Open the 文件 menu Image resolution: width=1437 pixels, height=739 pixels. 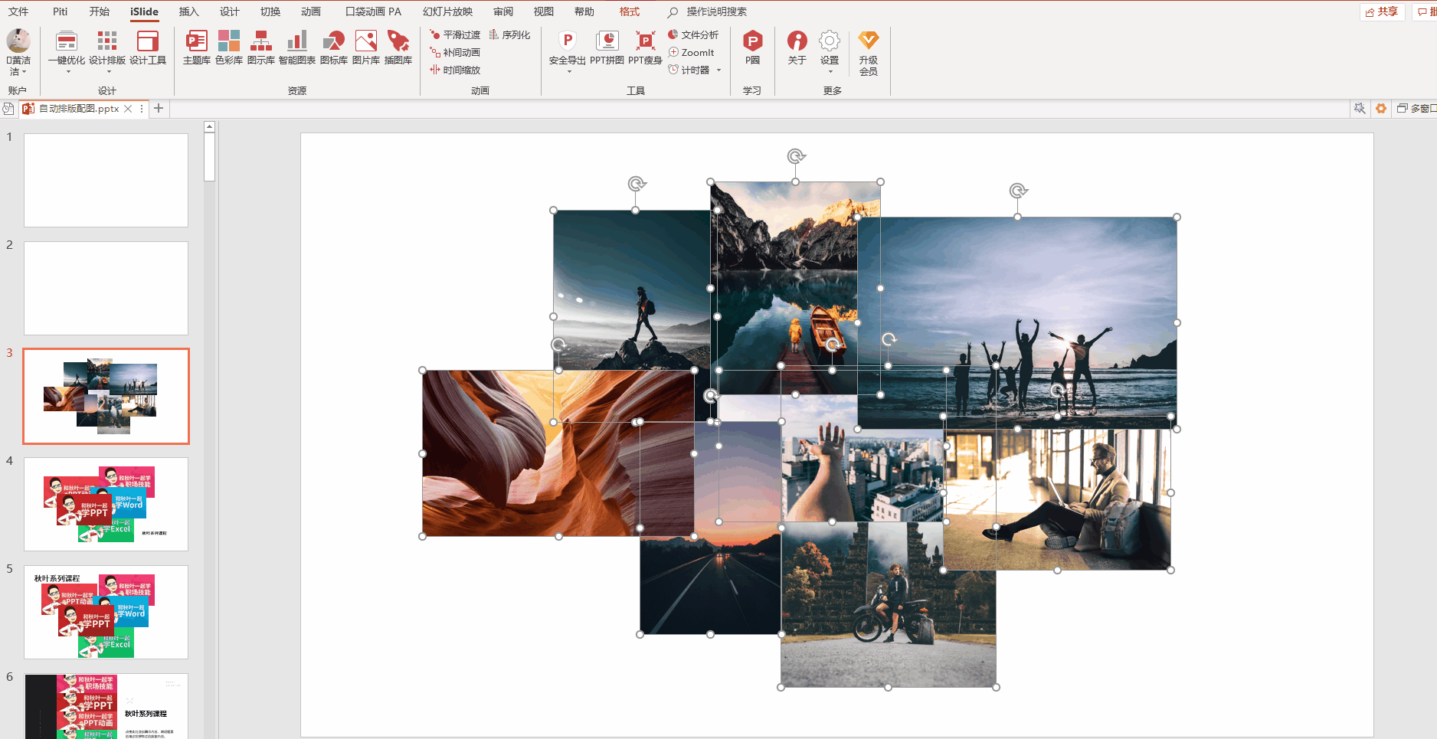click(x=18, y=11)
